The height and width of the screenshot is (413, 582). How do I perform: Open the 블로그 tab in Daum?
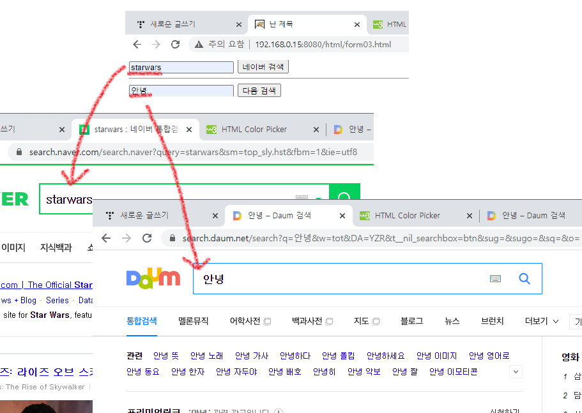click(411, 321)
